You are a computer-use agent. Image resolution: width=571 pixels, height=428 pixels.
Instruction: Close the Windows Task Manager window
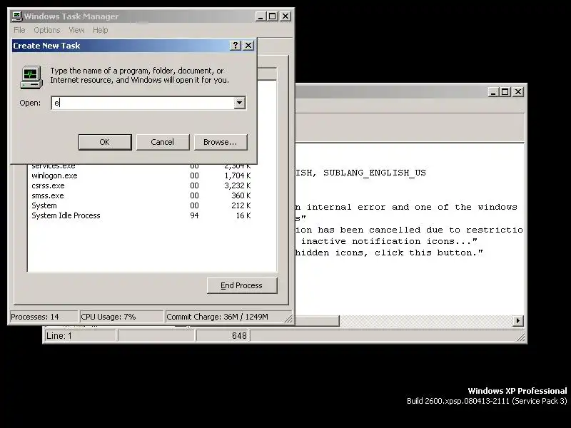click(285, 16)
